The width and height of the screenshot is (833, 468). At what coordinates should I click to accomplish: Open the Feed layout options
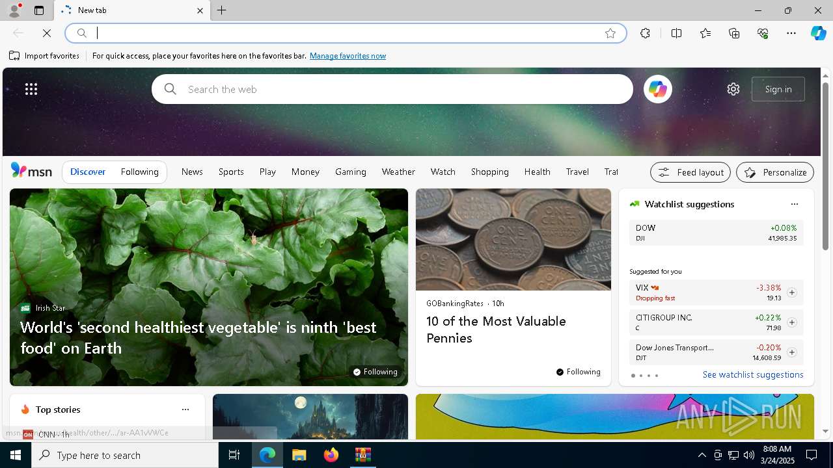pyautogui.click(x=690, y=172)
